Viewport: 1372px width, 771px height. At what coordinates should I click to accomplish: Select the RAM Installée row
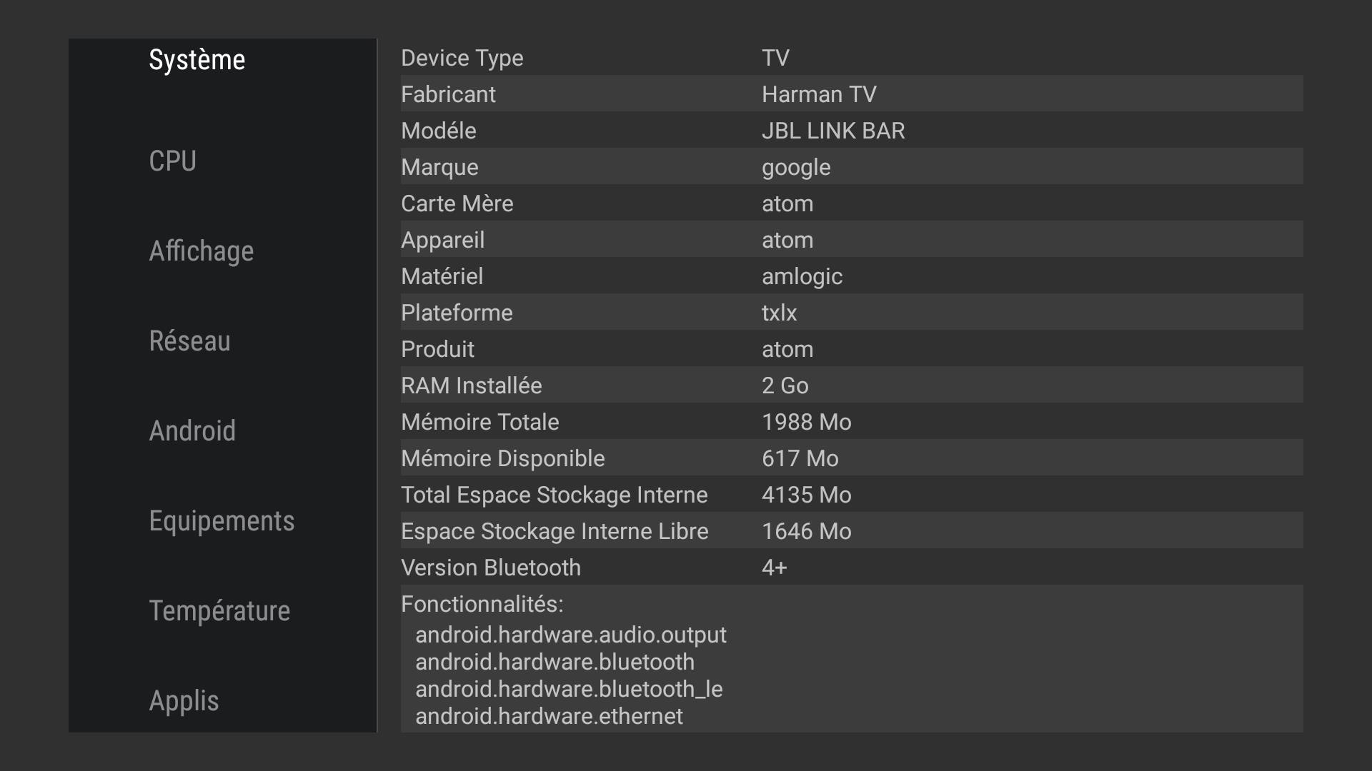click(x=852, y=385)
